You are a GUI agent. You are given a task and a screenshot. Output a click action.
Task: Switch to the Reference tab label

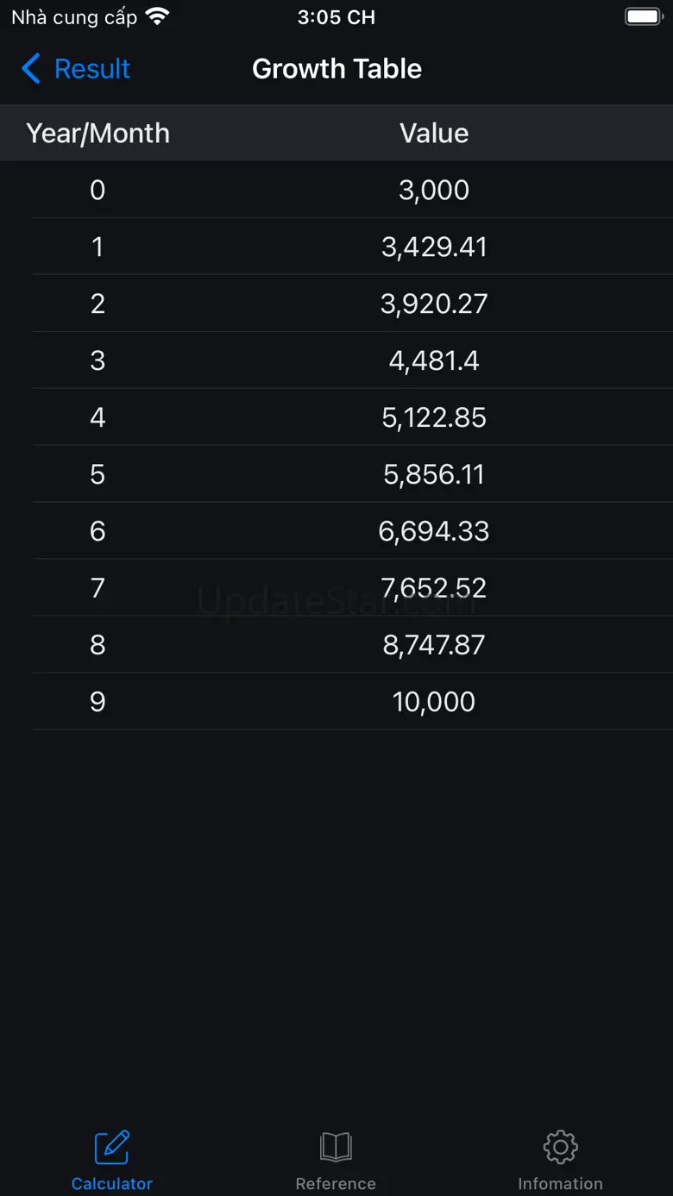coord(336,1184)
